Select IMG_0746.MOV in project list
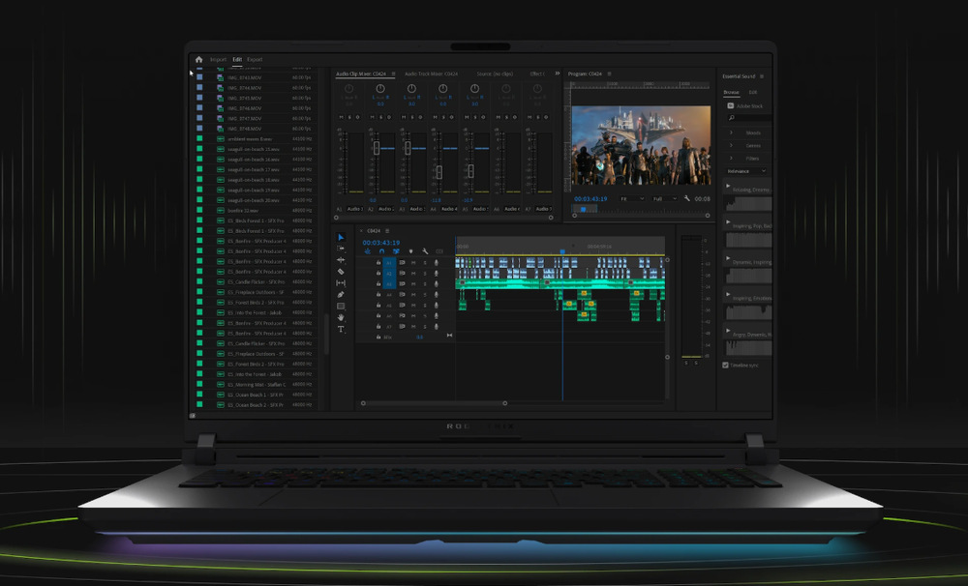Screen dimensions: 968x586 (x=245, y=108)
